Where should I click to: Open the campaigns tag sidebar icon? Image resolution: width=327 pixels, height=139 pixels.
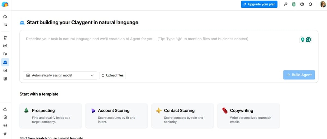click(5, 54)
